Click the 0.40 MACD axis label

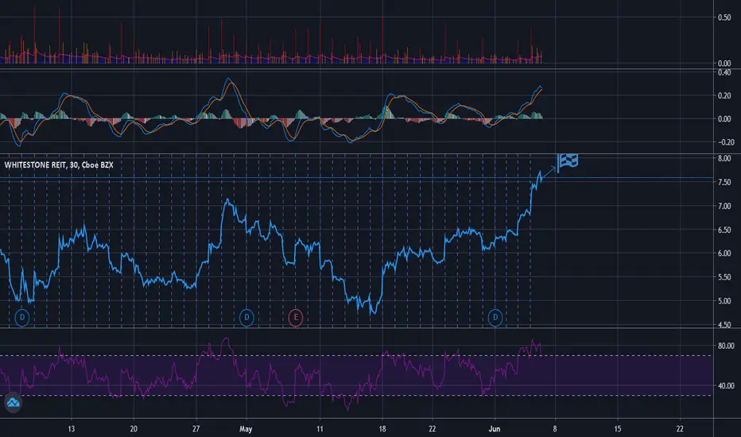tap(724, 73)
